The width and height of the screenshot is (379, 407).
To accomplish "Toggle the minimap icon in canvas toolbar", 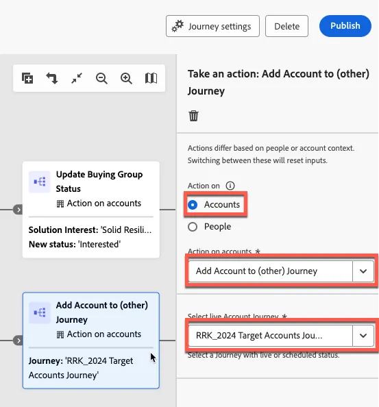I will [151, 78].
